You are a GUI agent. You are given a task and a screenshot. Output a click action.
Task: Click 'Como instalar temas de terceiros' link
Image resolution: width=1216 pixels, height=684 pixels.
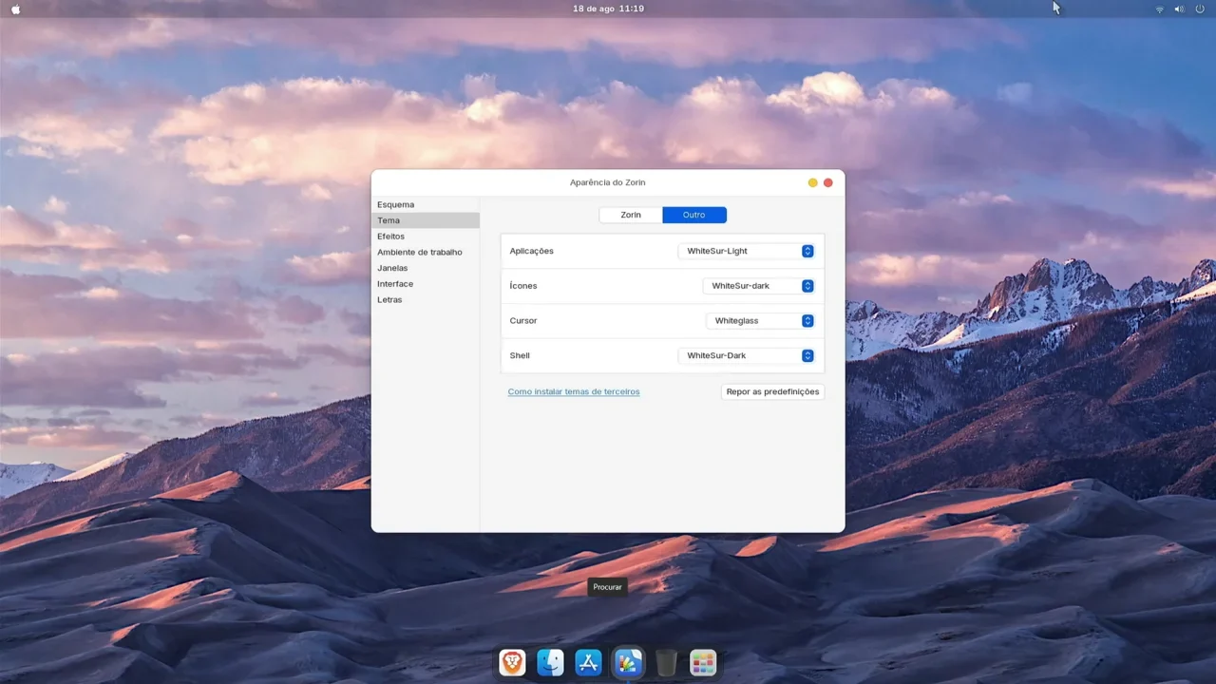coord(574,391)
